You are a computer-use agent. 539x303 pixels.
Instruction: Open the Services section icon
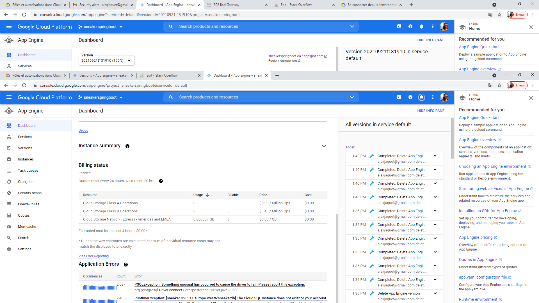click(x=9, y=137)
